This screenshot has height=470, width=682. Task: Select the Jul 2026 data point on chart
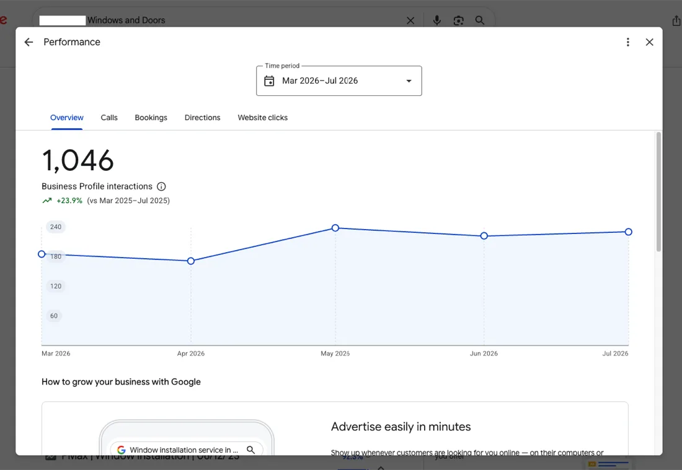point(629,232)
